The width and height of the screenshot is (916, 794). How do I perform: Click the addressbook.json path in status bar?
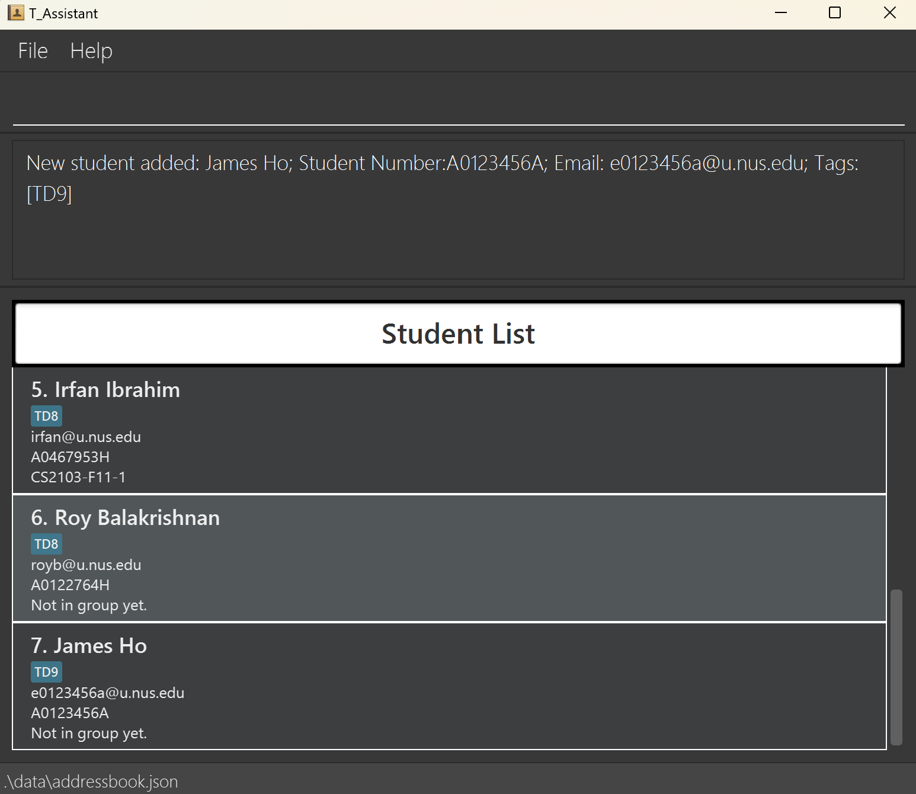tap(91, 782)
